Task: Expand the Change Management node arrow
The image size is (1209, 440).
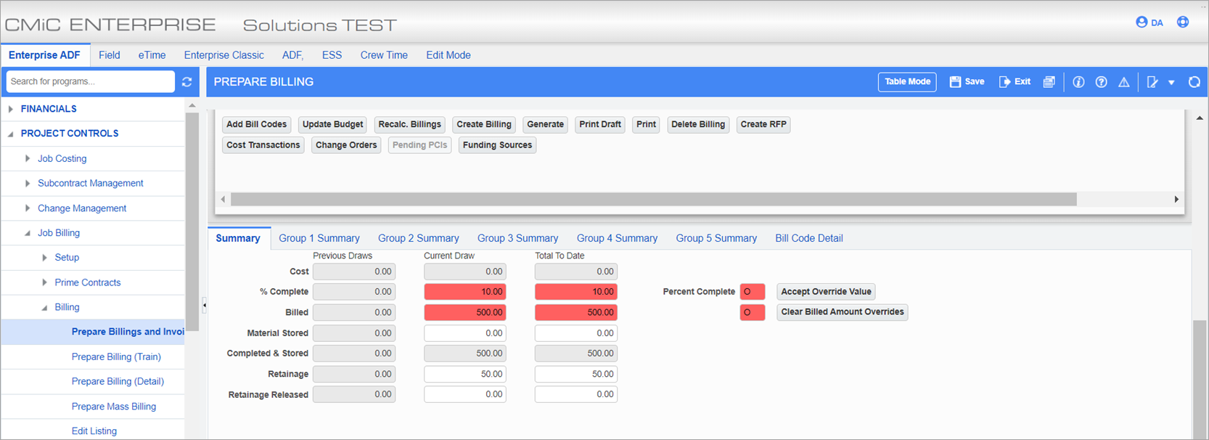Action: pos(28,208)
